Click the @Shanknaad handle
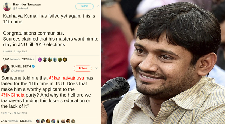Image resolution: width=225 pixels, height=124 pixels. pyautogui.click(x=20, y=8)
